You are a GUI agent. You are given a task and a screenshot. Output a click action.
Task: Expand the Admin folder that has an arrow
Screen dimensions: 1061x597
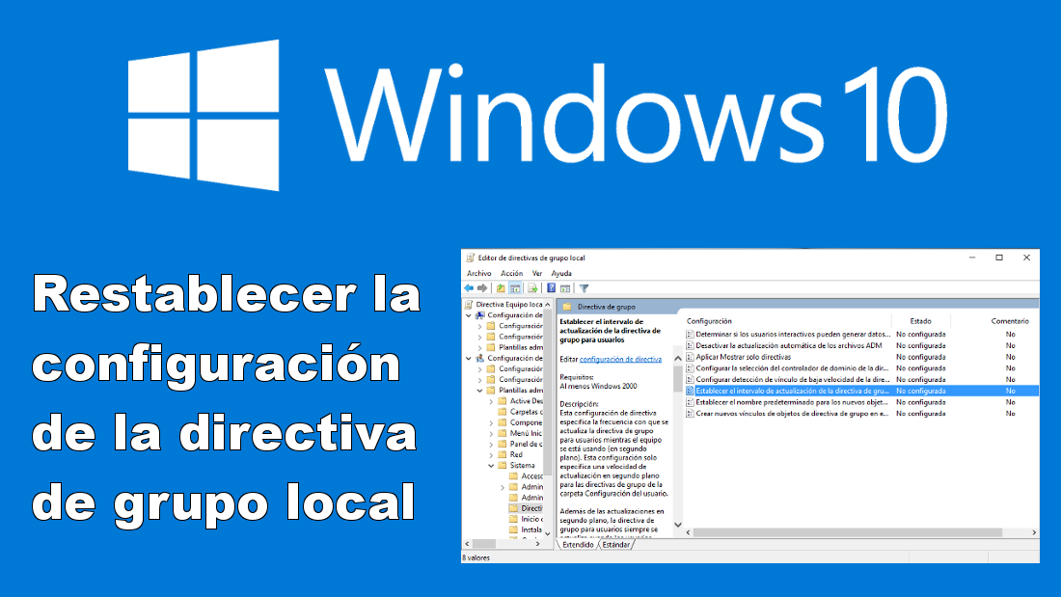coord(503,487)
